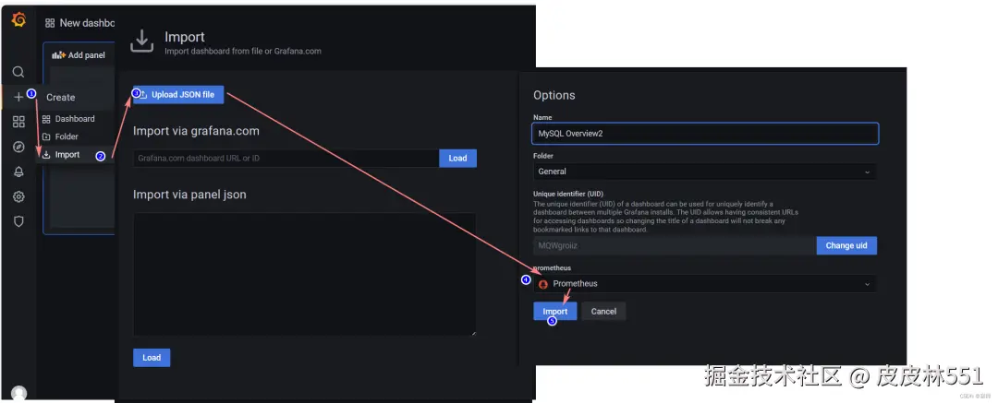Open the Configuration gear icon
This screenshot has width=998, height=403.
tap(18, 196)
